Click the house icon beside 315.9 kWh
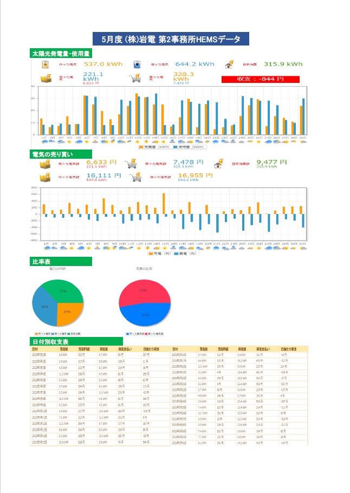Image resolution: width=350 pixels, height=493 pixels. (x=229, y=64)
